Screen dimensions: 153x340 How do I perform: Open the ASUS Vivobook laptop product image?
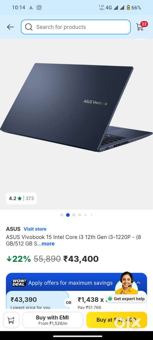coord(76,107)
